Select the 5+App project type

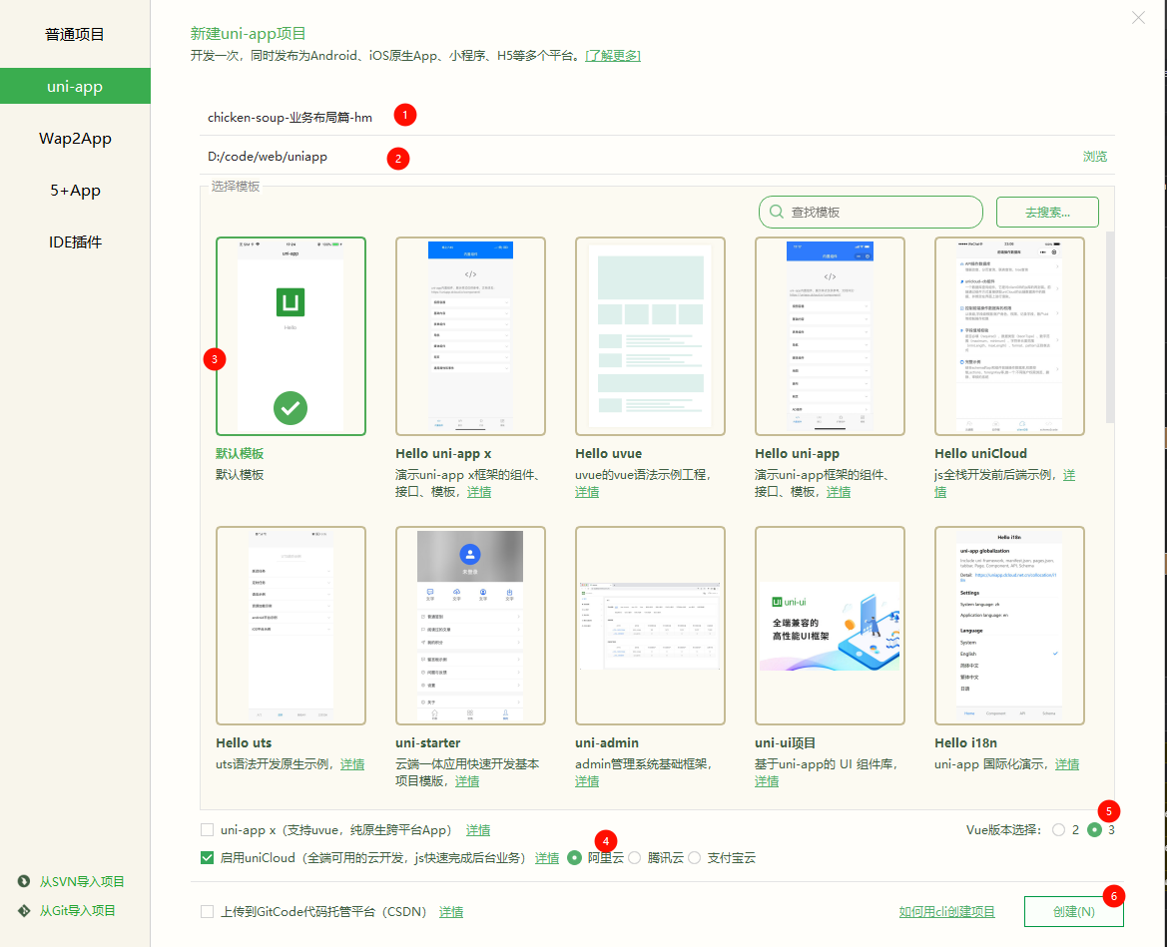(75, 191)
